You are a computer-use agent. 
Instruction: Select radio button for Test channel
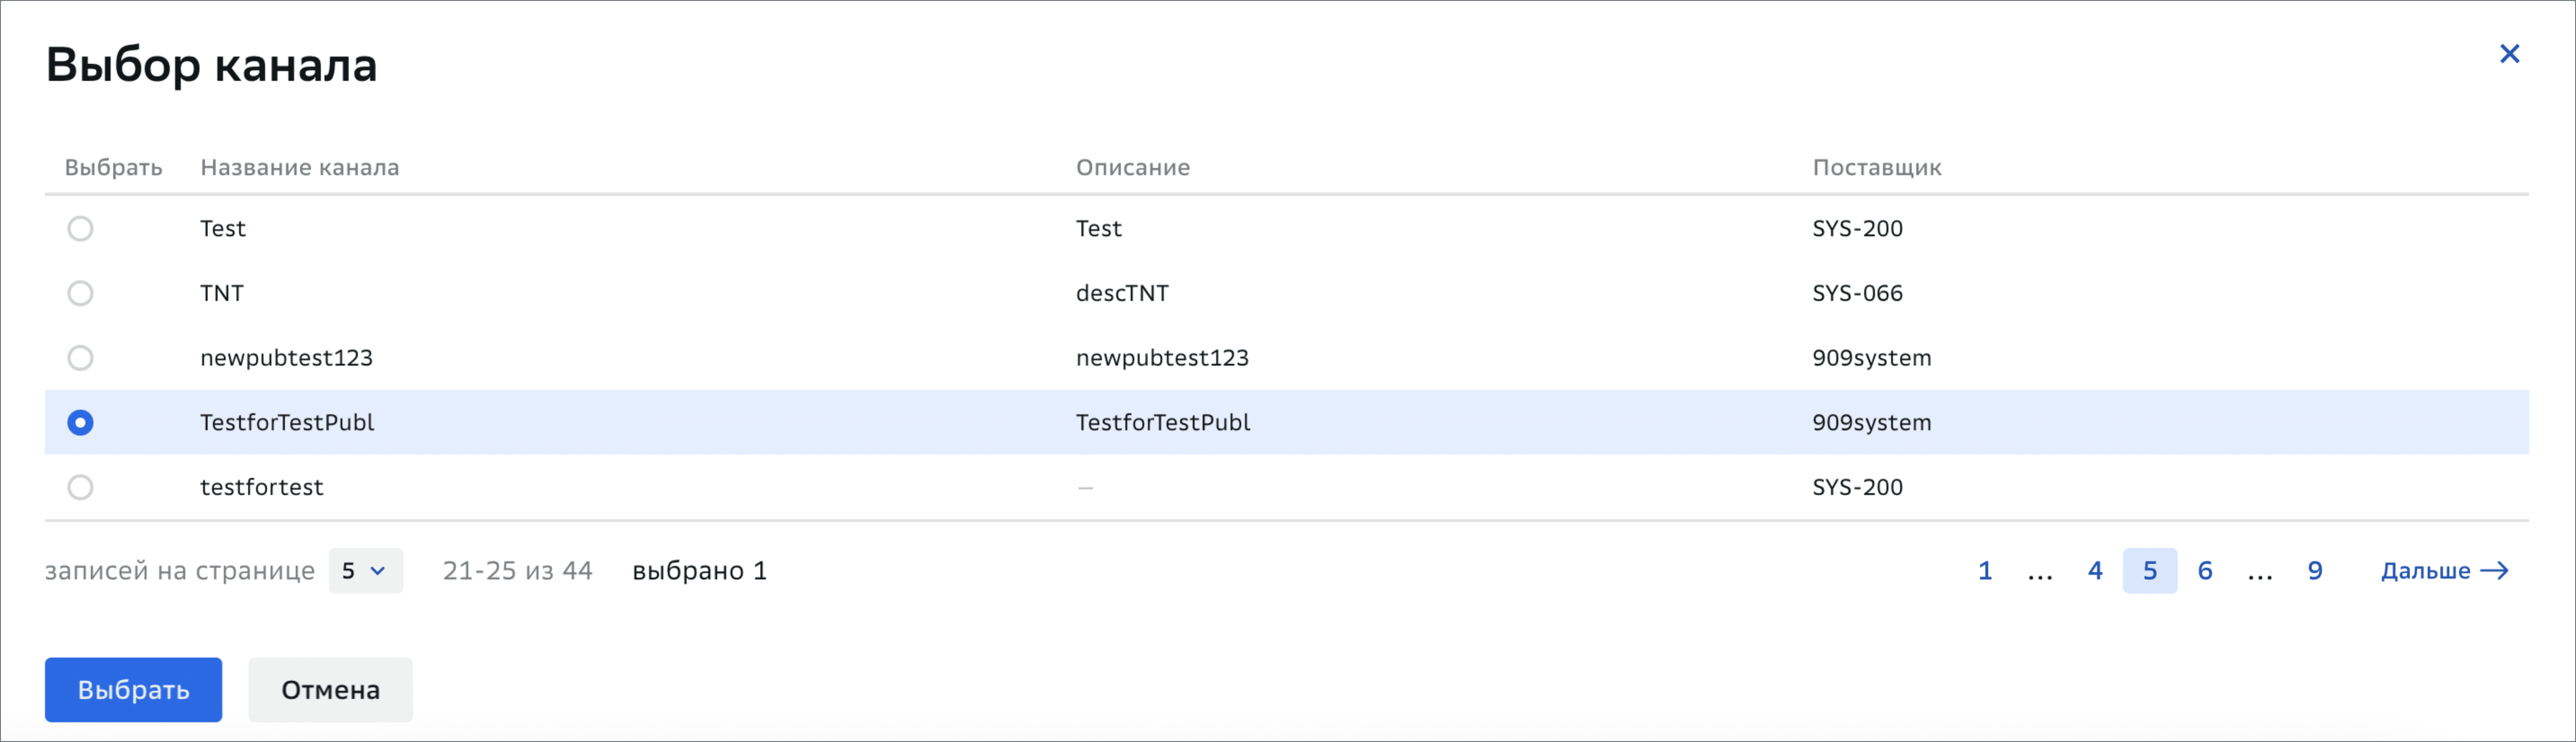(80, 228)
